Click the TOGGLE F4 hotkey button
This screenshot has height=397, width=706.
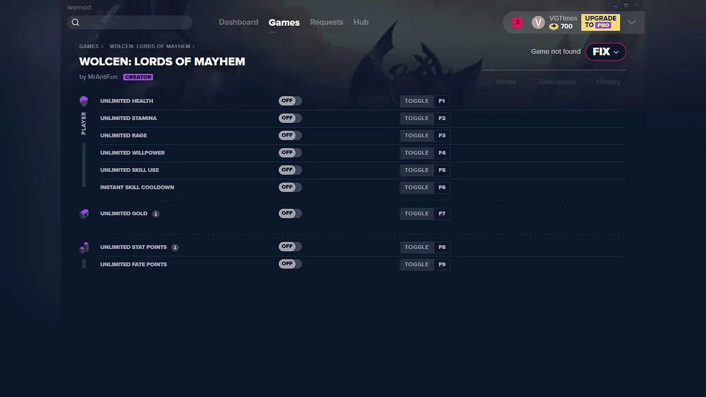tap(425, 153)
